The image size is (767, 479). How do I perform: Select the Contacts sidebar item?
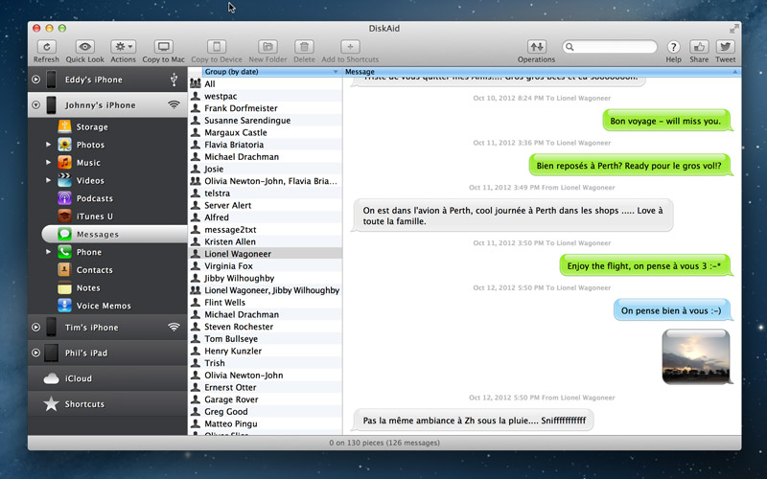tap(94, 270)
